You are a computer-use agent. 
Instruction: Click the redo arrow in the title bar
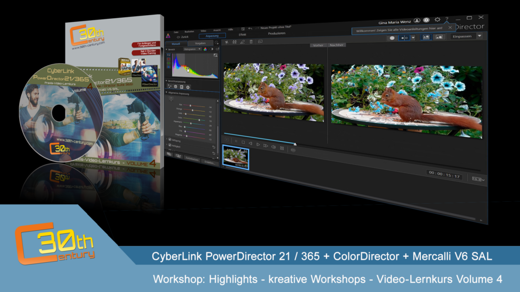tap(257, 28)
